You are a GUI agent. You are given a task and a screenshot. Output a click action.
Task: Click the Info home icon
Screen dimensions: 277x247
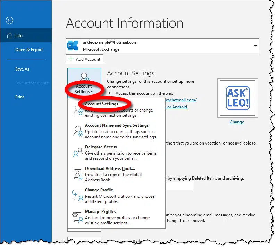(x=10, y=36)
